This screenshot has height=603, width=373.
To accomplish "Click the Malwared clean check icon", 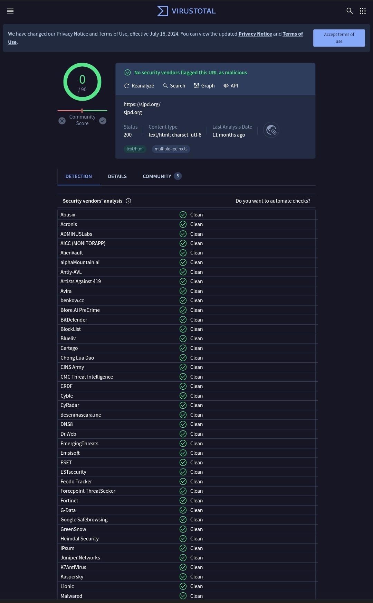I will [x=183, y=596].
